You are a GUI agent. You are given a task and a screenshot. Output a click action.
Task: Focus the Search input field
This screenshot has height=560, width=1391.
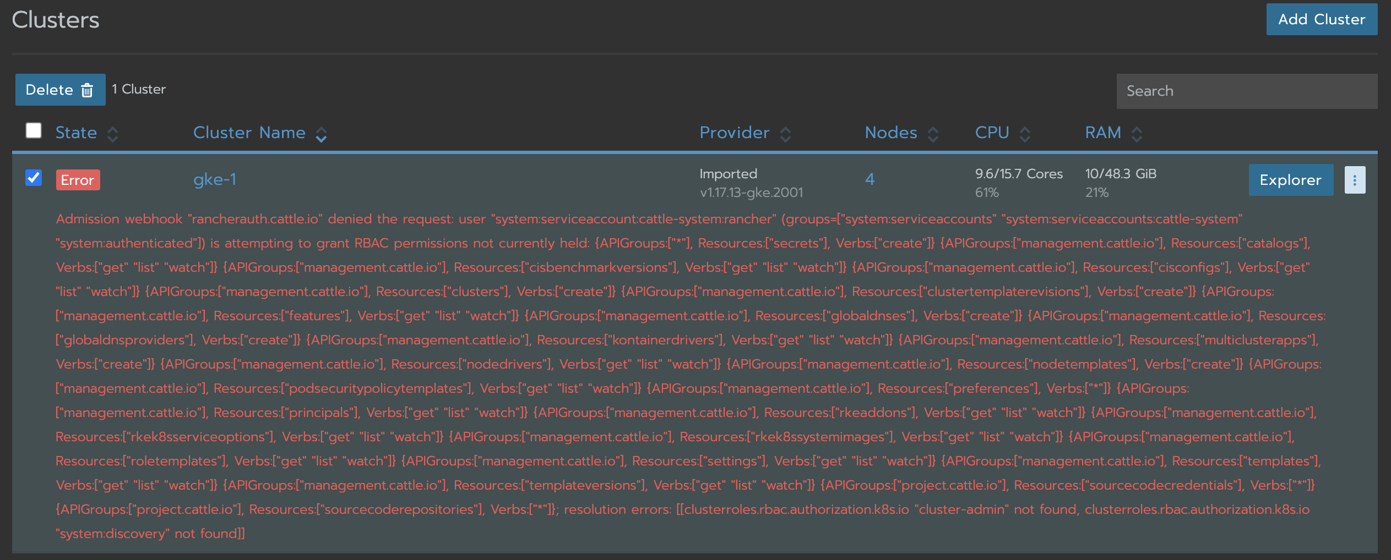pyautogui.click(x=1246, y=91)
